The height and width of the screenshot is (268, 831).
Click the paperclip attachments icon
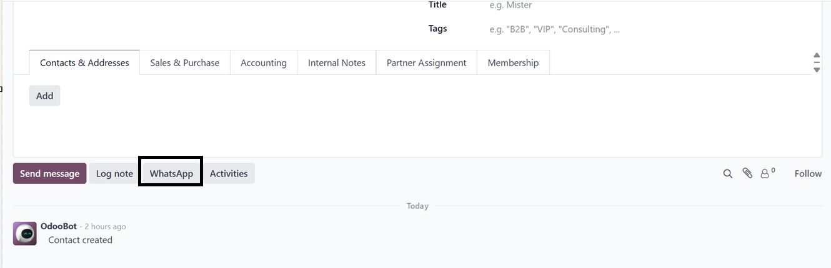(747, 174)
